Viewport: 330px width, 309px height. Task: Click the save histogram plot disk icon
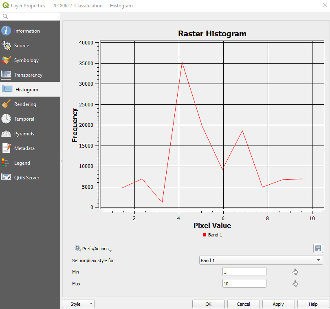click(318, 249)
